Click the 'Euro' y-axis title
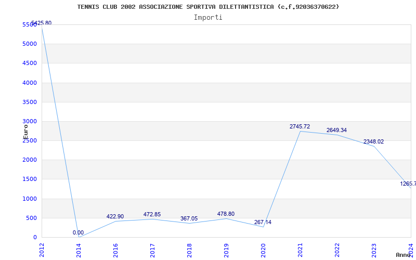Viewport: 416px width, 260px height. (25, 132)
